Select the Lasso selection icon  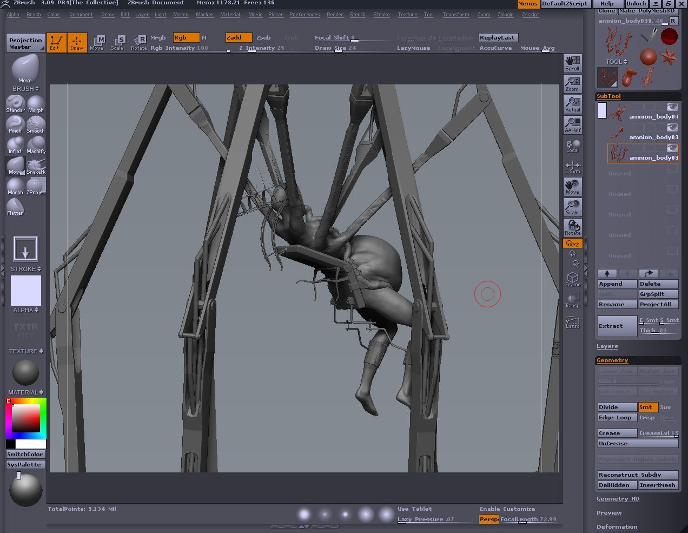pyautogui.click(x=572, y=322)
